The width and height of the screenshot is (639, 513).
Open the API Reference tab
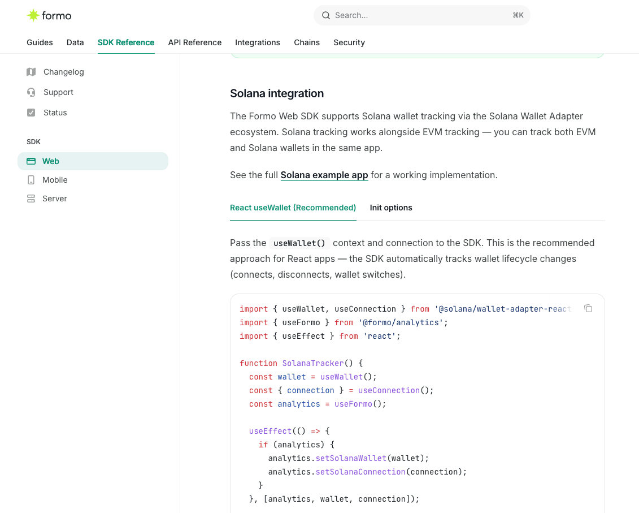pyautogui.click(x=194, y=42)
